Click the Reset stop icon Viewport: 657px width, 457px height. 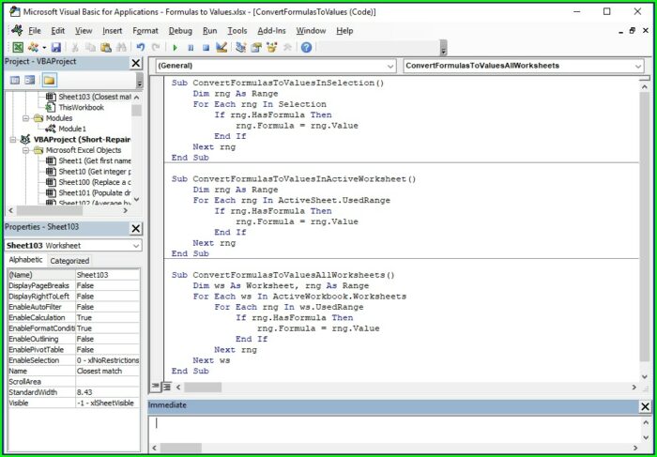coord(206,48)
